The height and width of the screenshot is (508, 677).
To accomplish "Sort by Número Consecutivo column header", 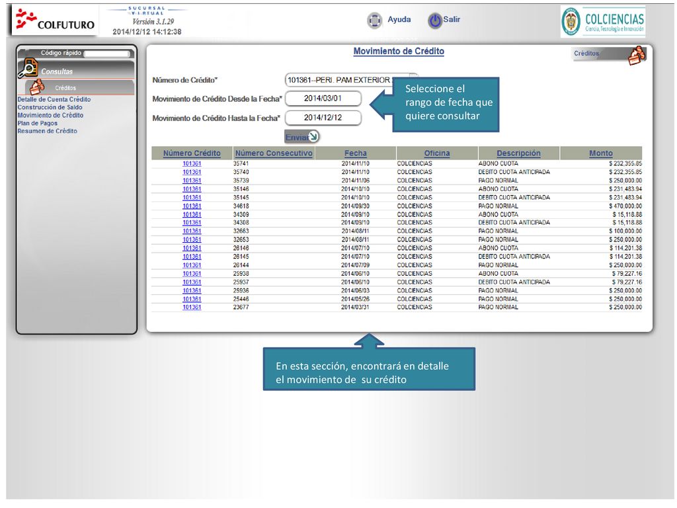I will tap(274, 153).
